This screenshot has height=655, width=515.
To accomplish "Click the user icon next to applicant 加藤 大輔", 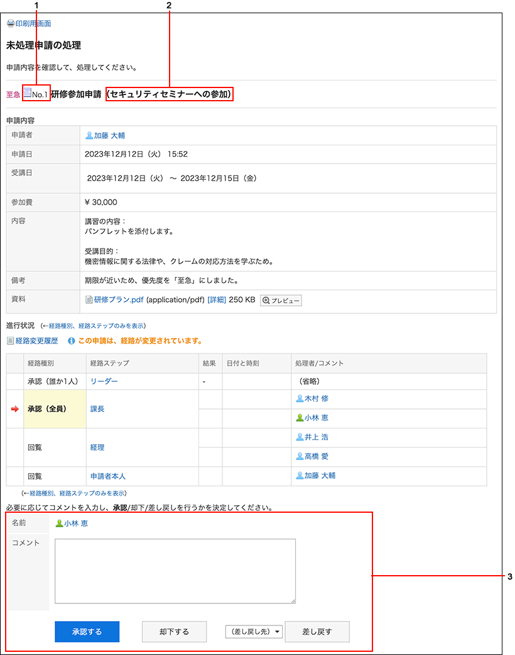I will (89, 135).
